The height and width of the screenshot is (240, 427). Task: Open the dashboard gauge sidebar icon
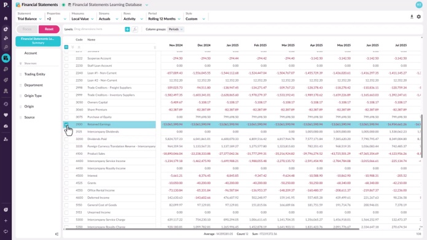pos(6,126)
